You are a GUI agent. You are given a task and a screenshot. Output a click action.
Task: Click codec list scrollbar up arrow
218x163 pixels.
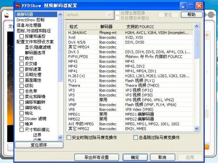click(197, 26)
